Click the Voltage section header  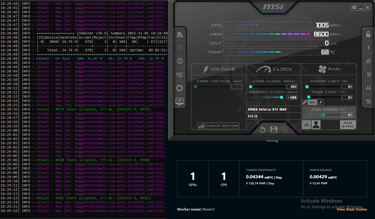(x=219, y=69)
